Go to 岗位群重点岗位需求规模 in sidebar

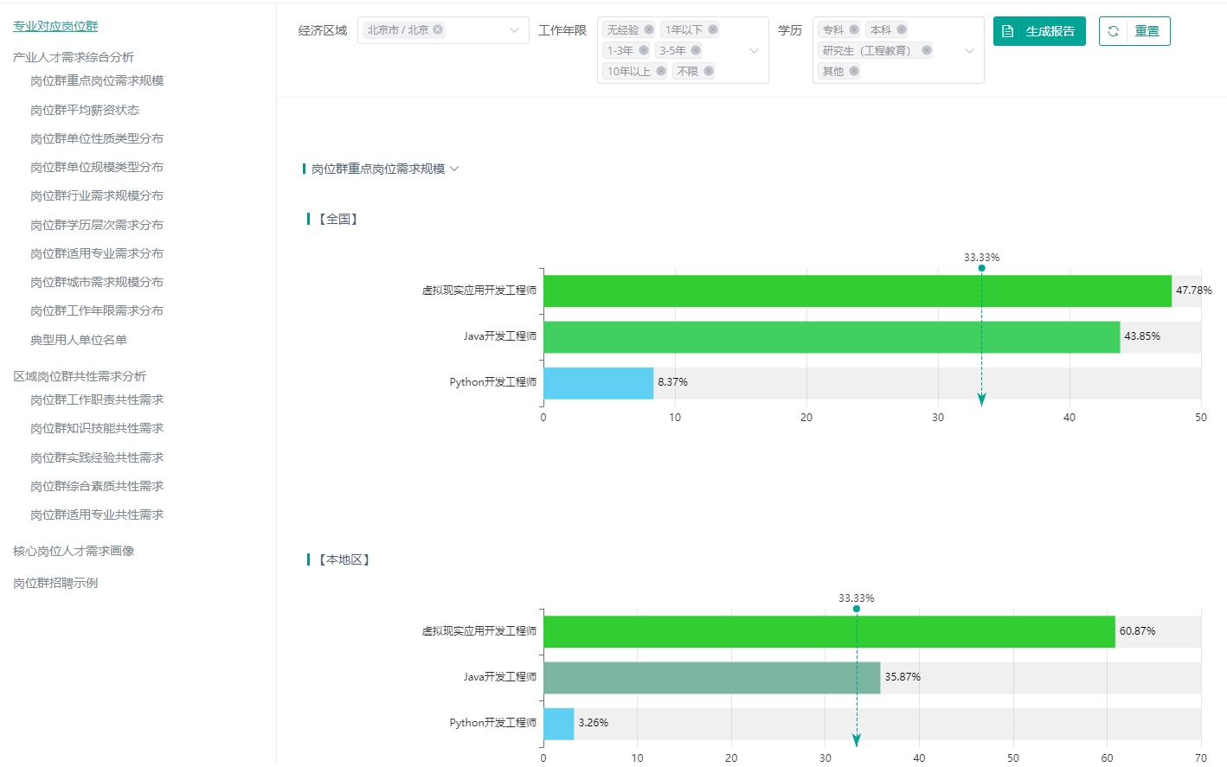[x=97, y=80]
